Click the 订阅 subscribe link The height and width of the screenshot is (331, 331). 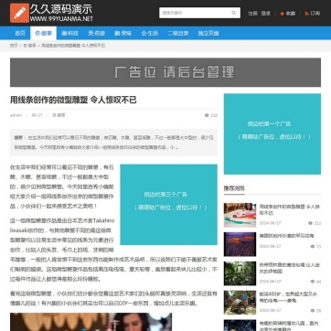coord(315,14)
